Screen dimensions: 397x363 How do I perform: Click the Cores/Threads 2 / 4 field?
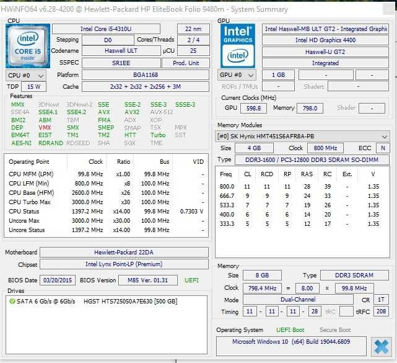tap(193, 40)
